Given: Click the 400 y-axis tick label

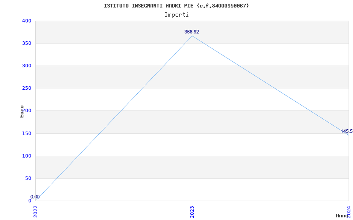Looking at the screenshot, I should (26, 21).
